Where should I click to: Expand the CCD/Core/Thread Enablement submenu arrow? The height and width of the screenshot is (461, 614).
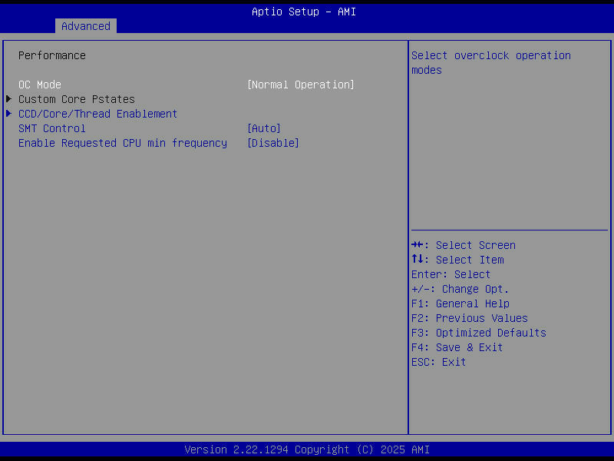[8, 114]
